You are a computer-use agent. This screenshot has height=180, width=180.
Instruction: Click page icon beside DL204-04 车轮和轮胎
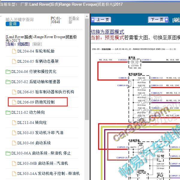click(14, 51)
